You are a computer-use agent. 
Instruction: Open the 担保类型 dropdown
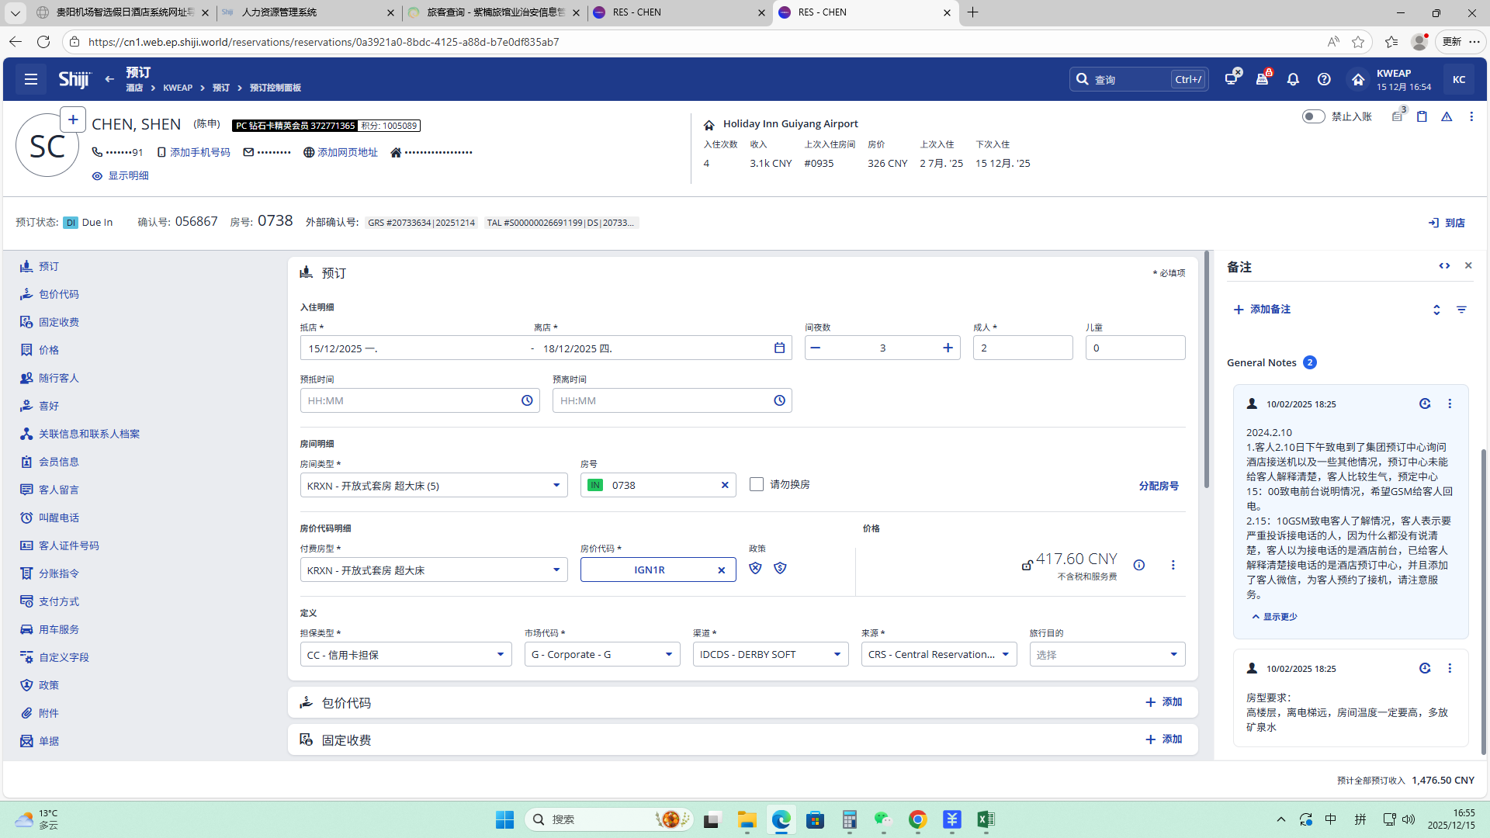[x=500, y=655]
